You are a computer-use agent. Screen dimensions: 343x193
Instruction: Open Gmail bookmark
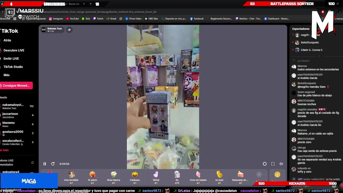pyautogui.click(x=111, y=19)
